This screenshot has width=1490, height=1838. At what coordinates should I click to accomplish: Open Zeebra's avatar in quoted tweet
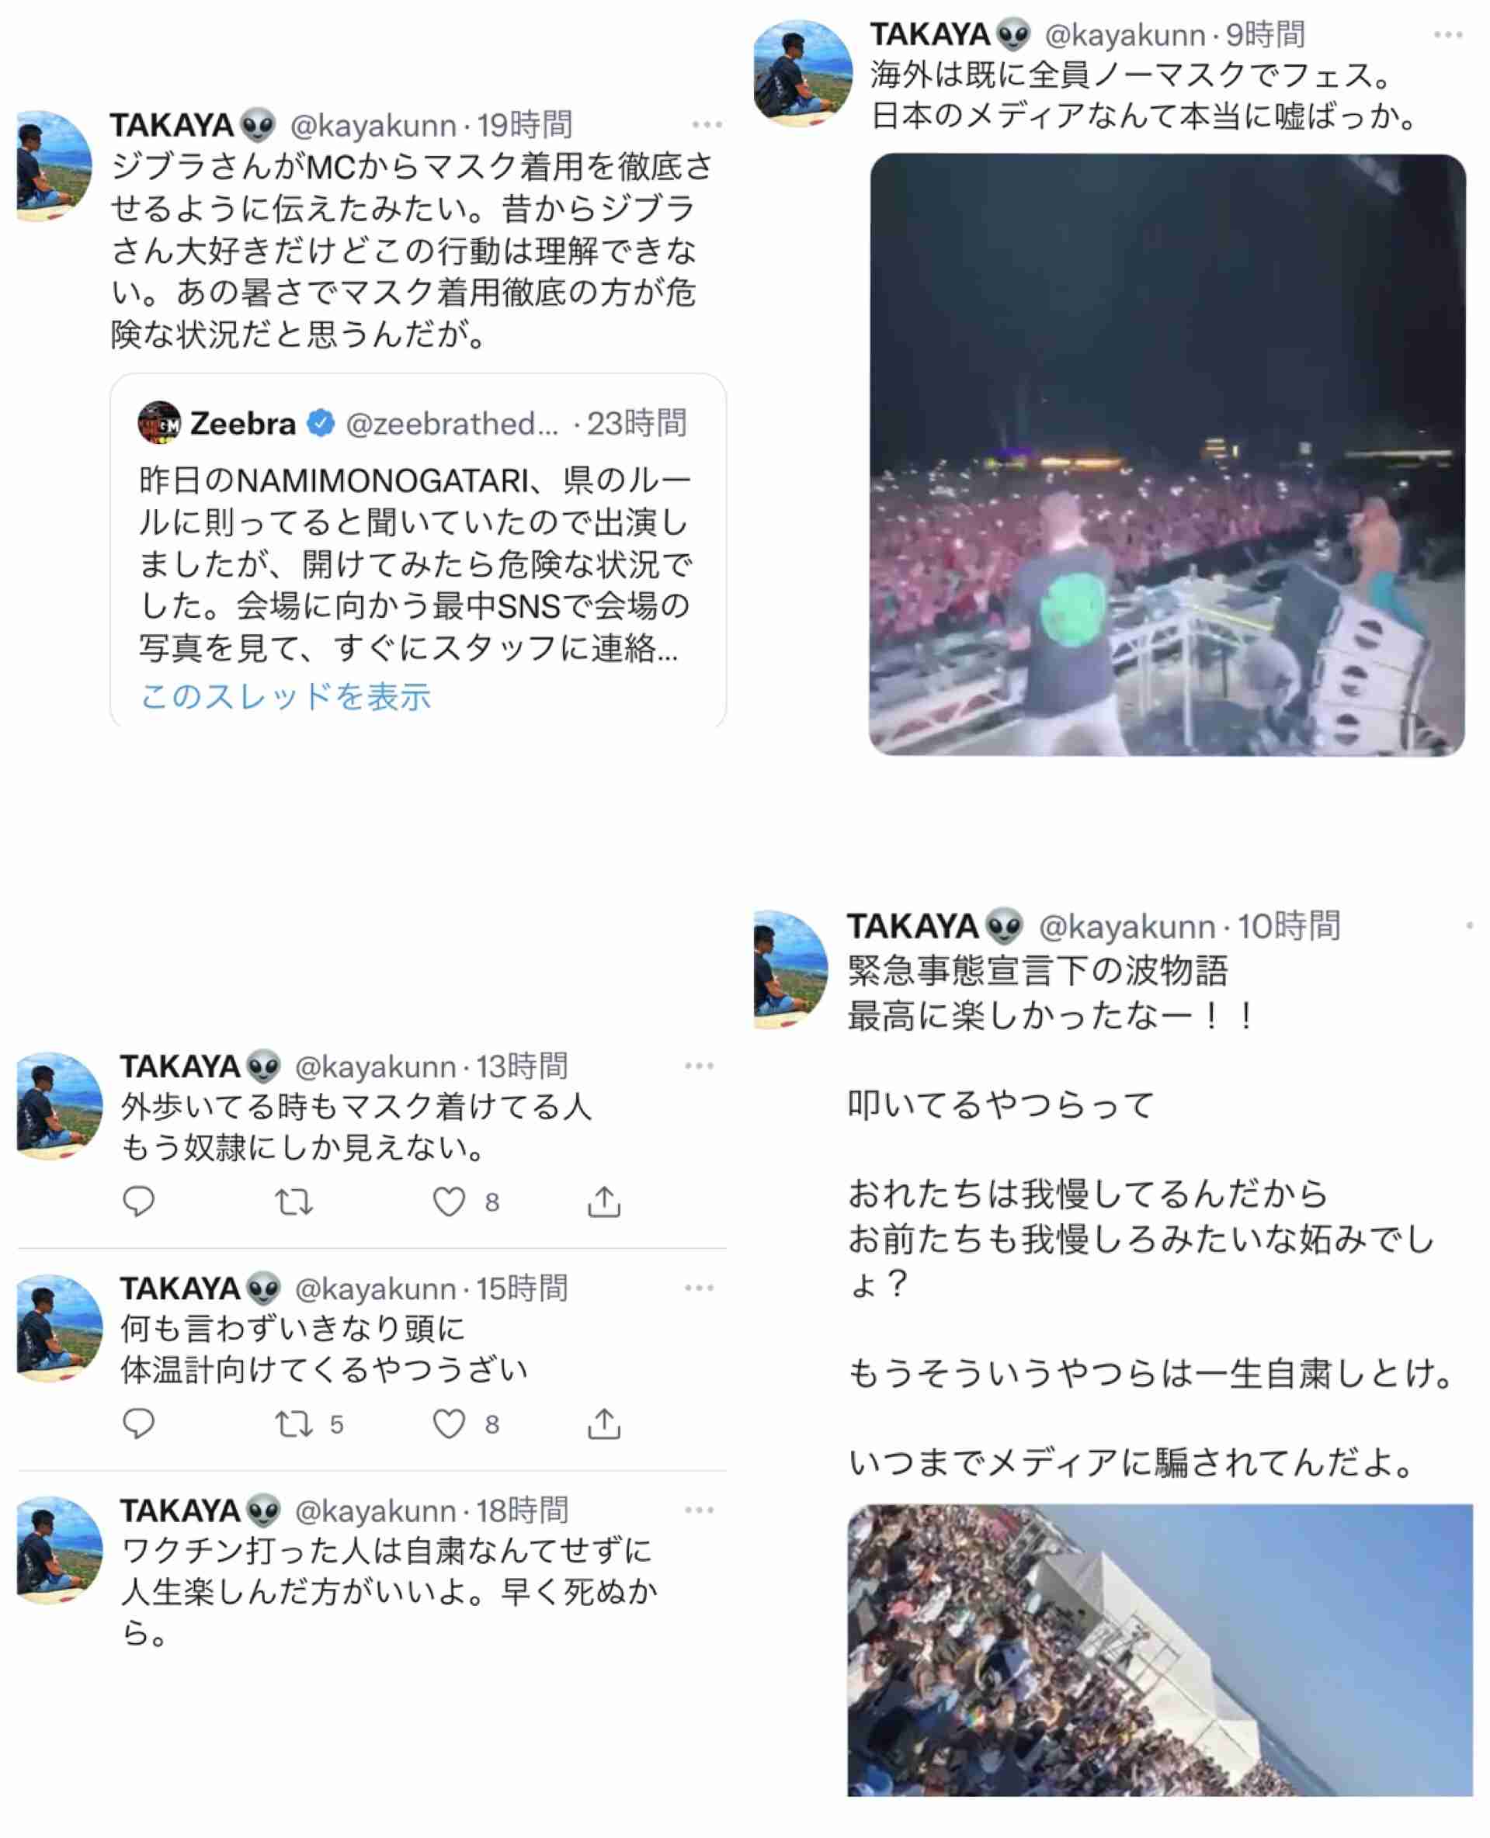pos(159,423)
